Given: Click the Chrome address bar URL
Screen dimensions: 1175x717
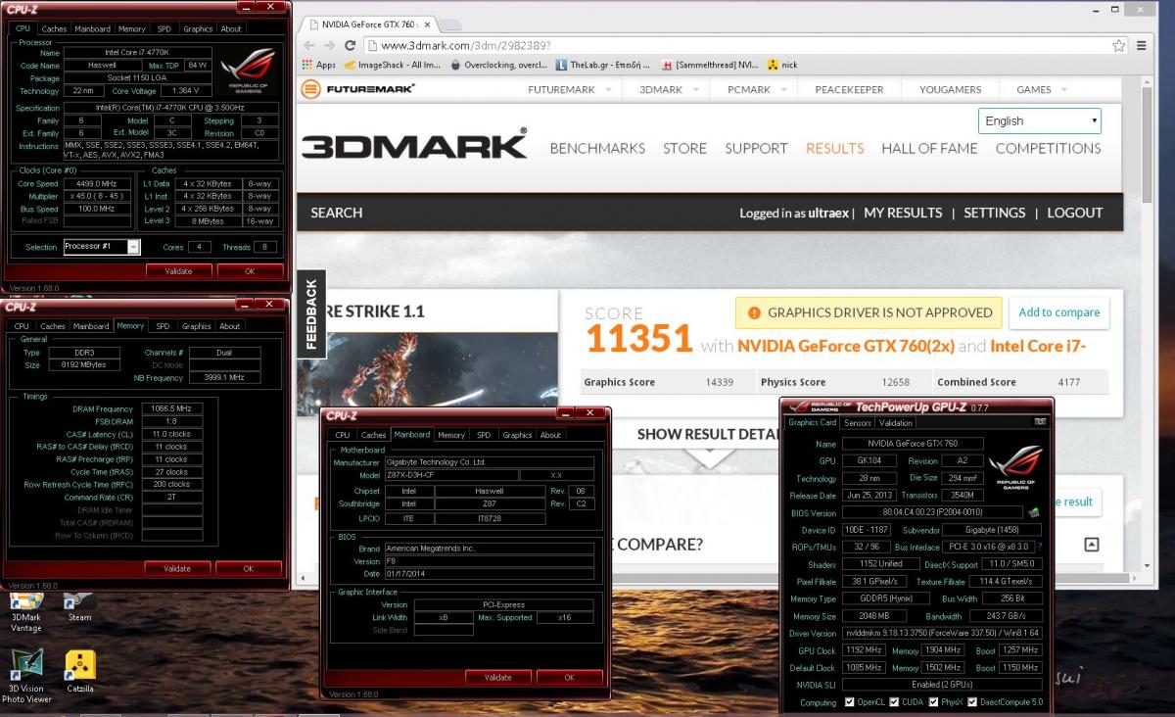Looking at the screenshot, I should coord(465,45).
